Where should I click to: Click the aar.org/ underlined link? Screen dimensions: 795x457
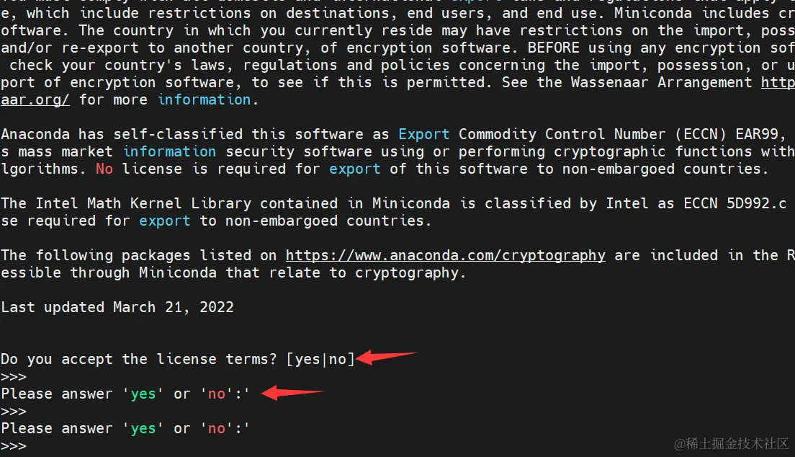coord(35,99)
